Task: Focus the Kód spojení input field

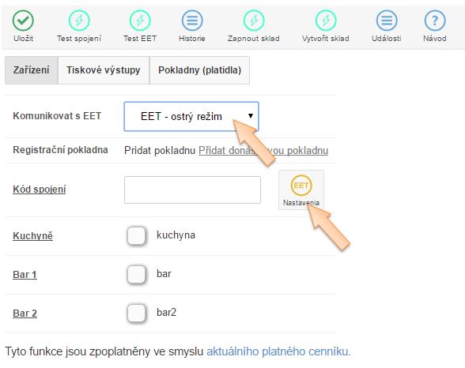Action: coord(192,190)
